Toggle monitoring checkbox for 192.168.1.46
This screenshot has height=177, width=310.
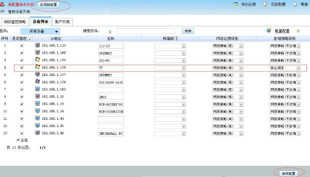click(x=22, y=133)
